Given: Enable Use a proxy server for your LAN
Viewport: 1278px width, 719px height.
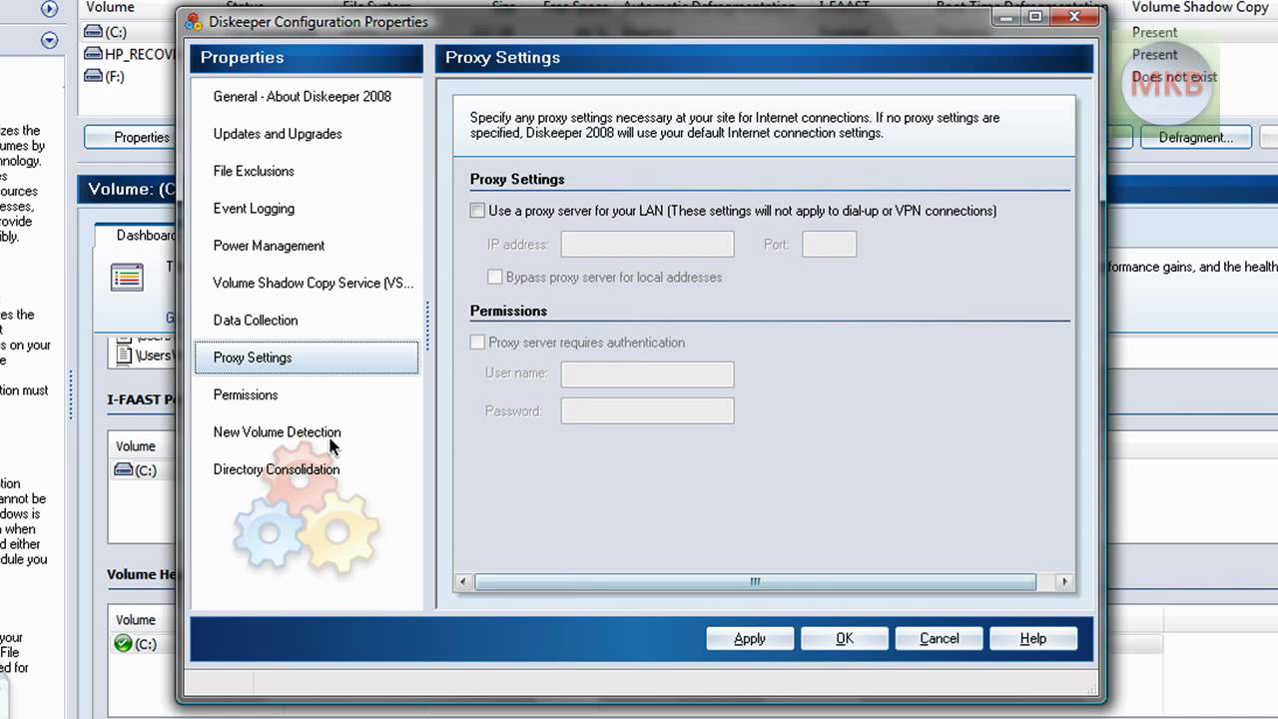Looking at the screenshot, I should coord(477,211).
